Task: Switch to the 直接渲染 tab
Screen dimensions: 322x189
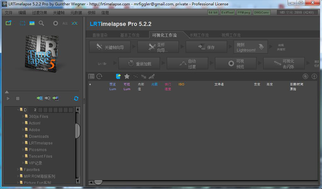Action: click(x=100, y=35)
